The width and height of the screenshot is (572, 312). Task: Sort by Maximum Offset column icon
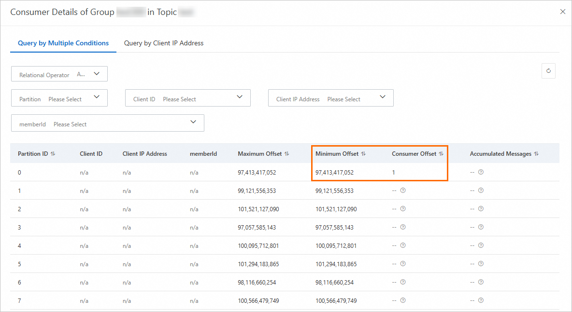287,154
